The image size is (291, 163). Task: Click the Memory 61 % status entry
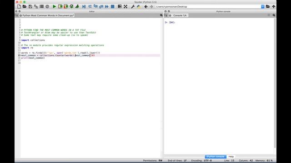tap(264, 161)
